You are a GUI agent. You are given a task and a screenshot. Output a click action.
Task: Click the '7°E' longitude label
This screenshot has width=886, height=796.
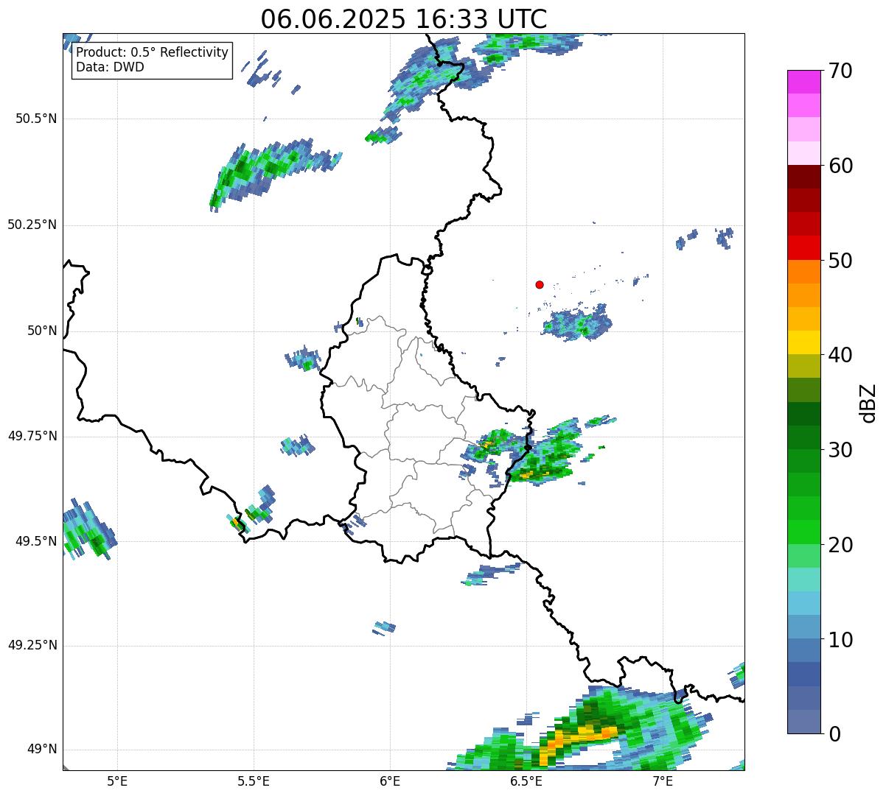click(x=663, y=781)
